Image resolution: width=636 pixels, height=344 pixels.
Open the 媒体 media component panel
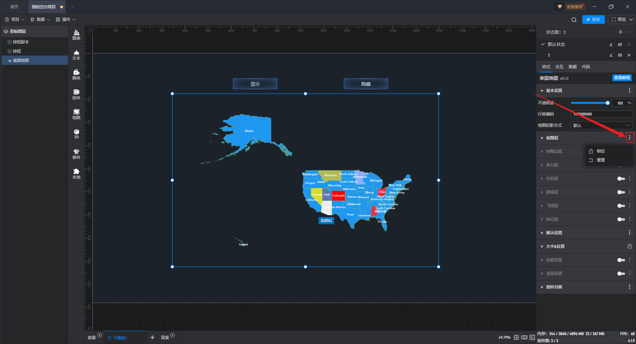tap(76, 74)
